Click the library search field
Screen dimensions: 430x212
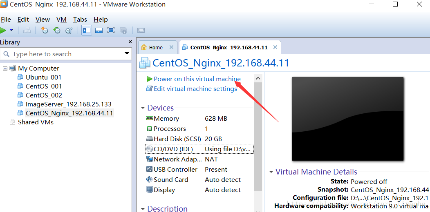click(x=65, y=54)
